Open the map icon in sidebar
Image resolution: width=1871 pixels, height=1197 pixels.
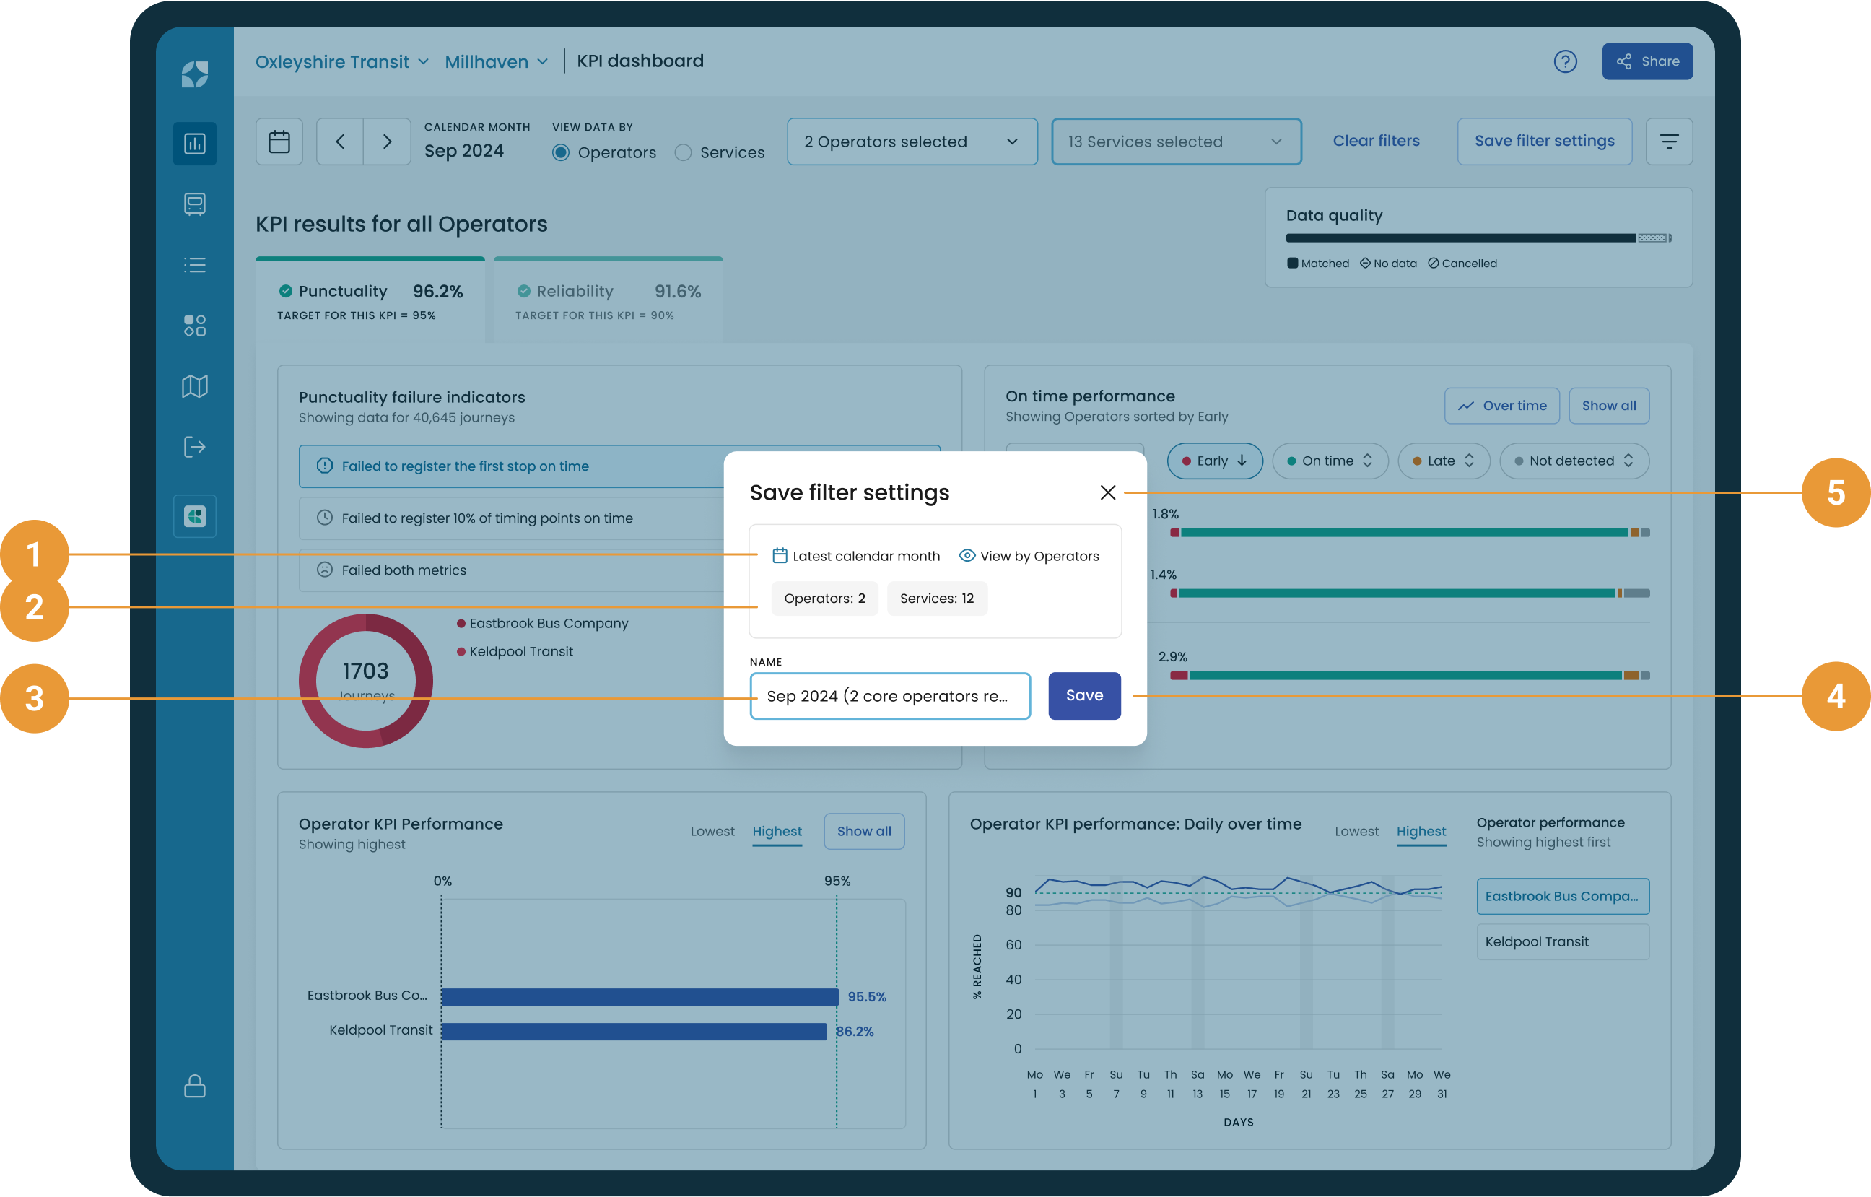point(194,386)
